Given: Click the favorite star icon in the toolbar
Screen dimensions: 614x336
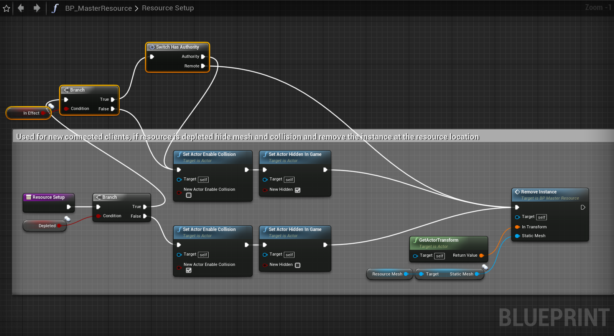Looking at the screenshot, I should coord(7,8).
